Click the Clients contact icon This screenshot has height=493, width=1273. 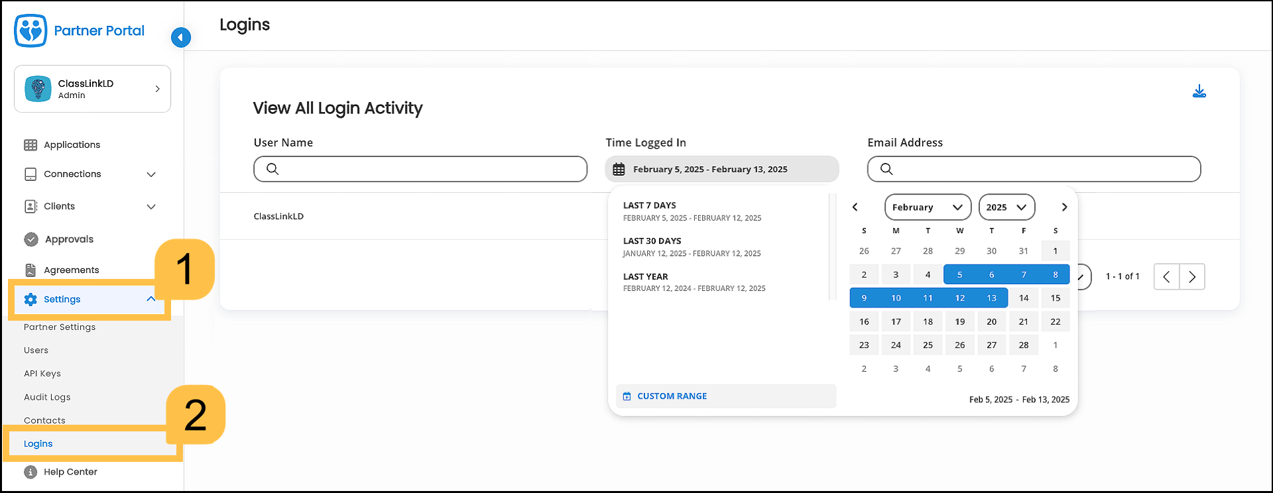(30, 207)
